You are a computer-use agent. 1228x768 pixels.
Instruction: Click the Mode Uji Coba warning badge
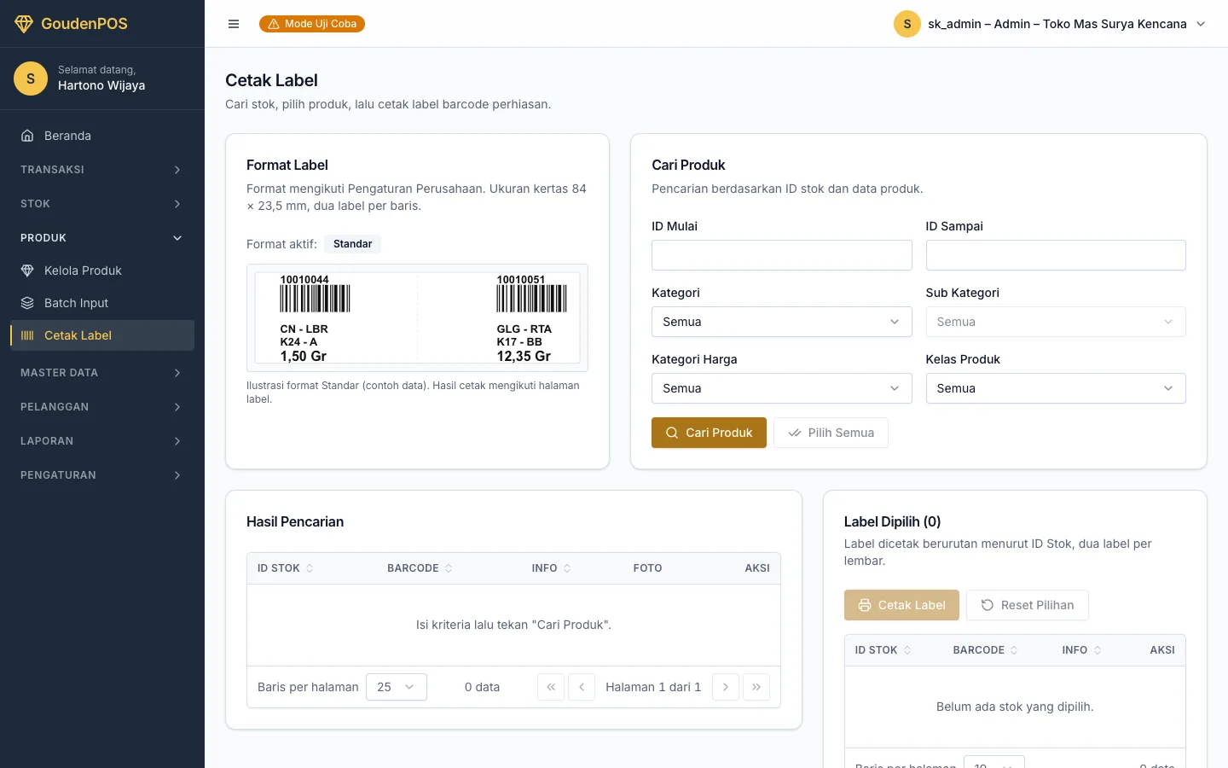click(312, 24)
